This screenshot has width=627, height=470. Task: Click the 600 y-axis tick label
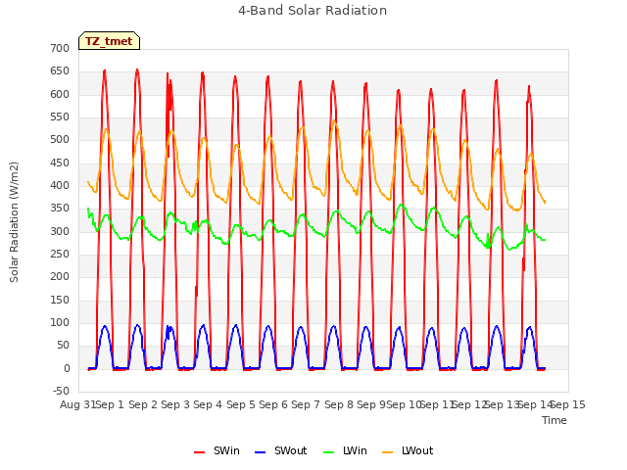pyautogui.click(x=60, y=94)
